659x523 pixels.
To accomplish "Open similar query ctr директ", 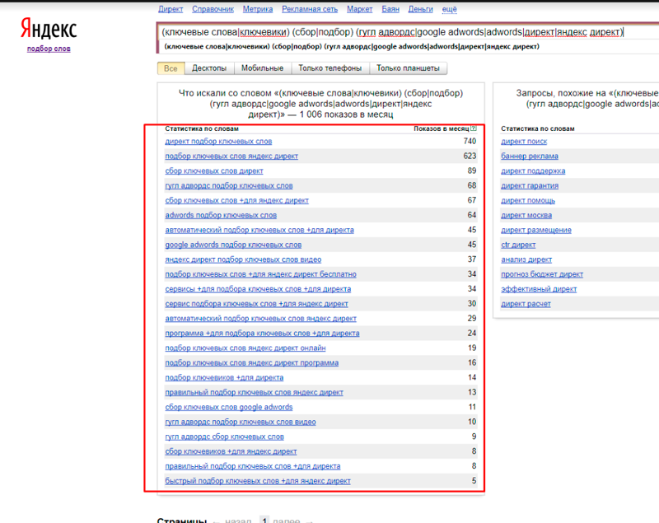I will click(x=518, y=245).
